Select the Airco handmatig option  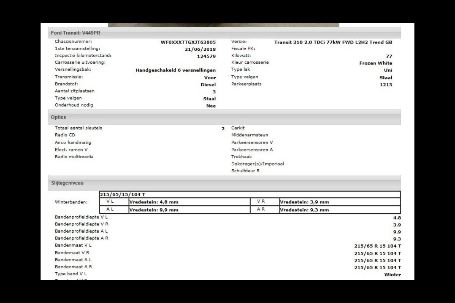pos(73,142)
